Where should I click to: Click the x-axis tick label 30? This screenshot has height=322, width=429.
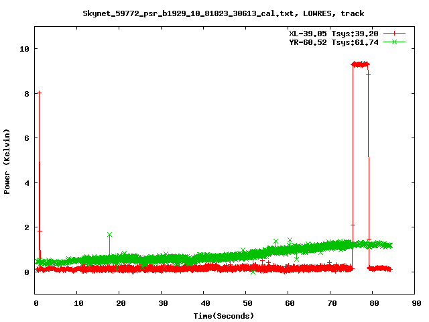pos(163,303)
